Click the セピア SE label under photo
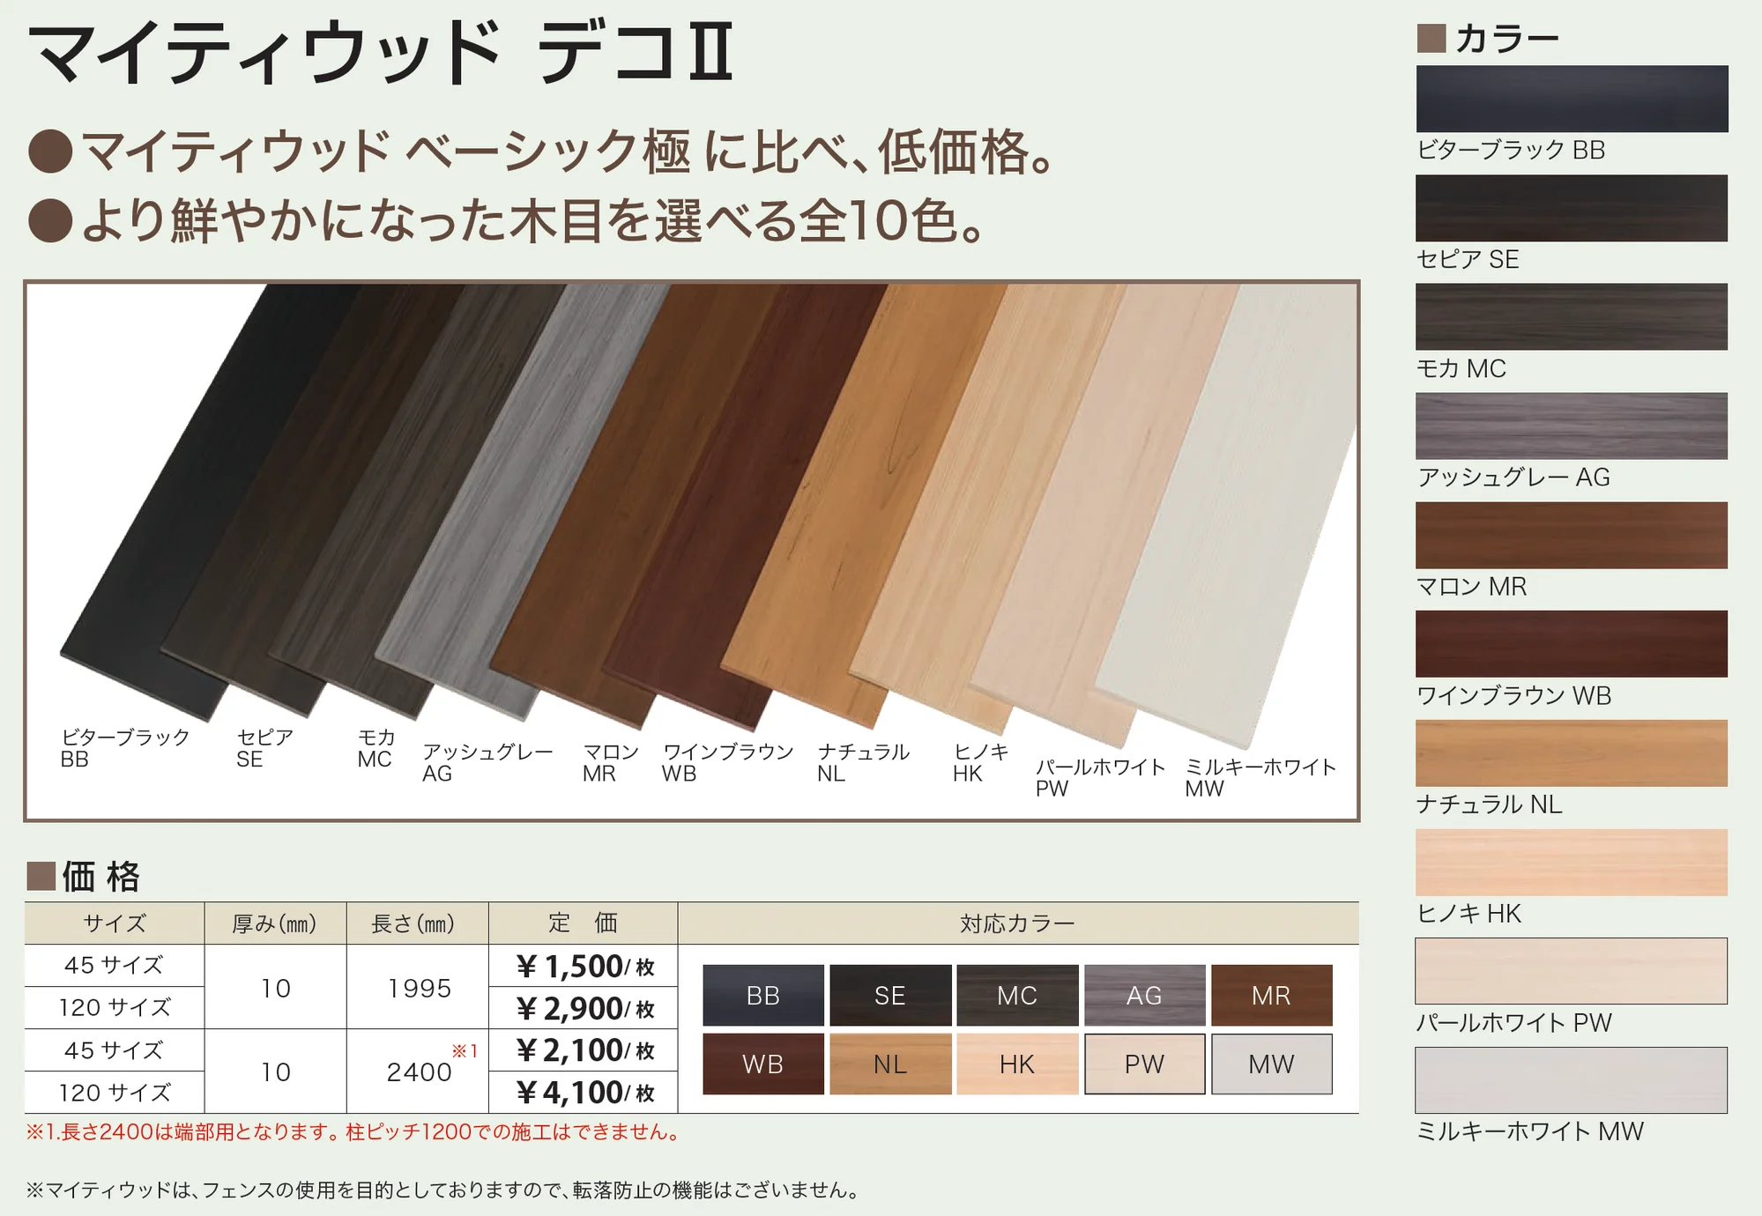 click(x=264, y=748)
